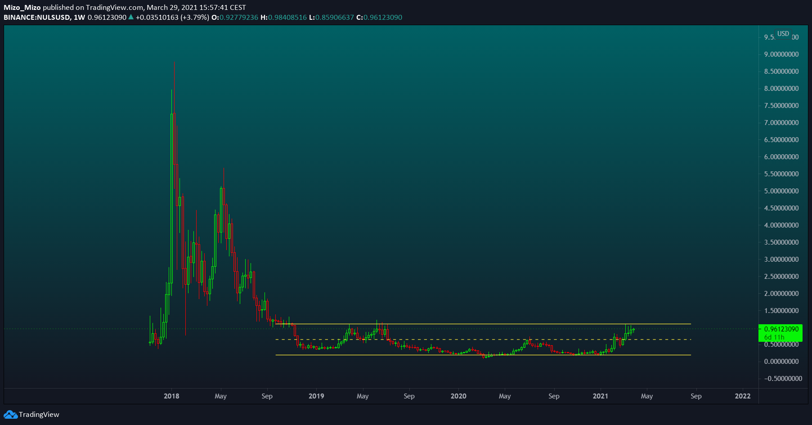The width and height of the screenshot is (812, 425).
Task: Click the 2020 label on time axis
Action: tap(458, 396)
